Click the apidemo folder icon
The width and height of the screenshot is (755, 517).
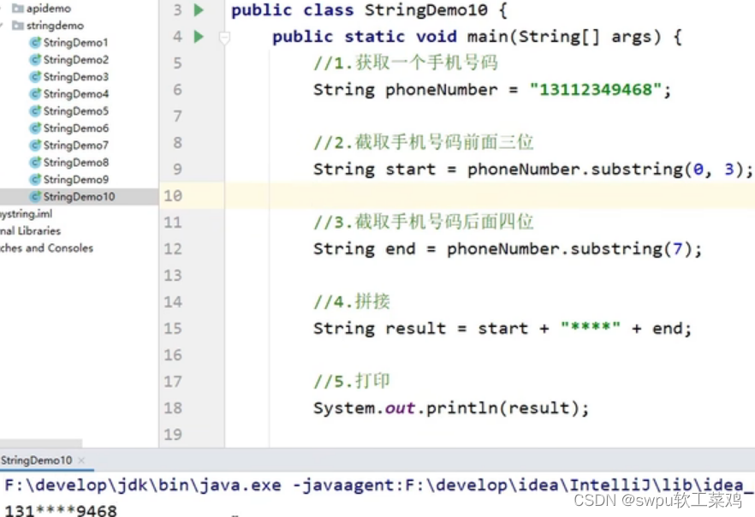(x=18, y=9)
